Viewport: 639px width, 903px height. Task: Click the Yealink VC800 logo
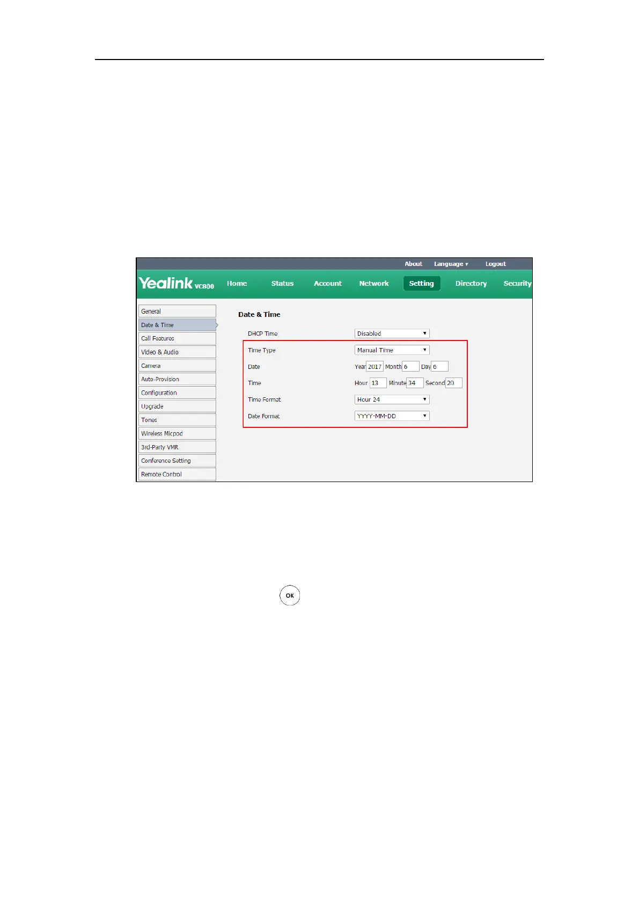pos(177,283)
